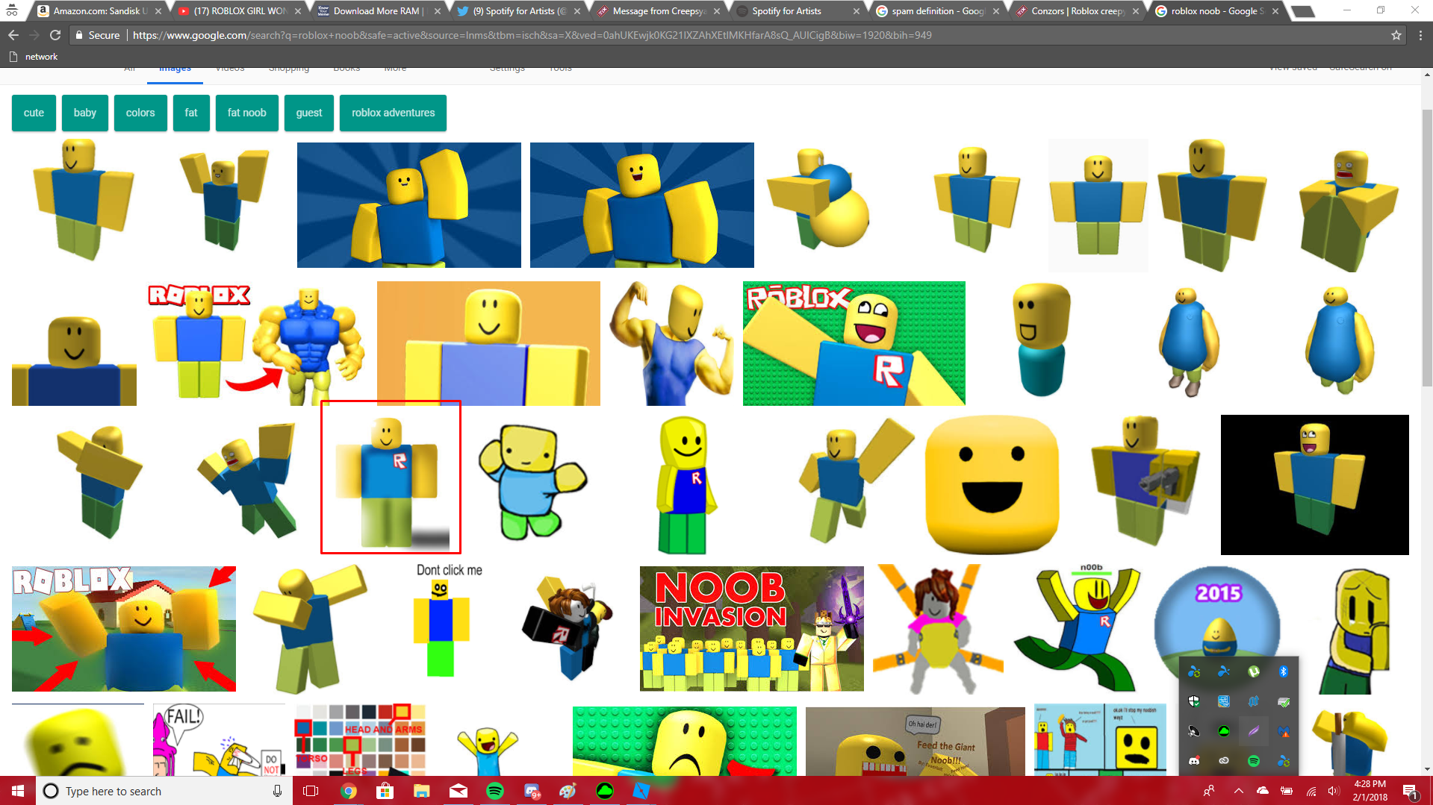Open noob on black background thumbnail
The image size is (1433, 805).
click(x=1314, y=485)
